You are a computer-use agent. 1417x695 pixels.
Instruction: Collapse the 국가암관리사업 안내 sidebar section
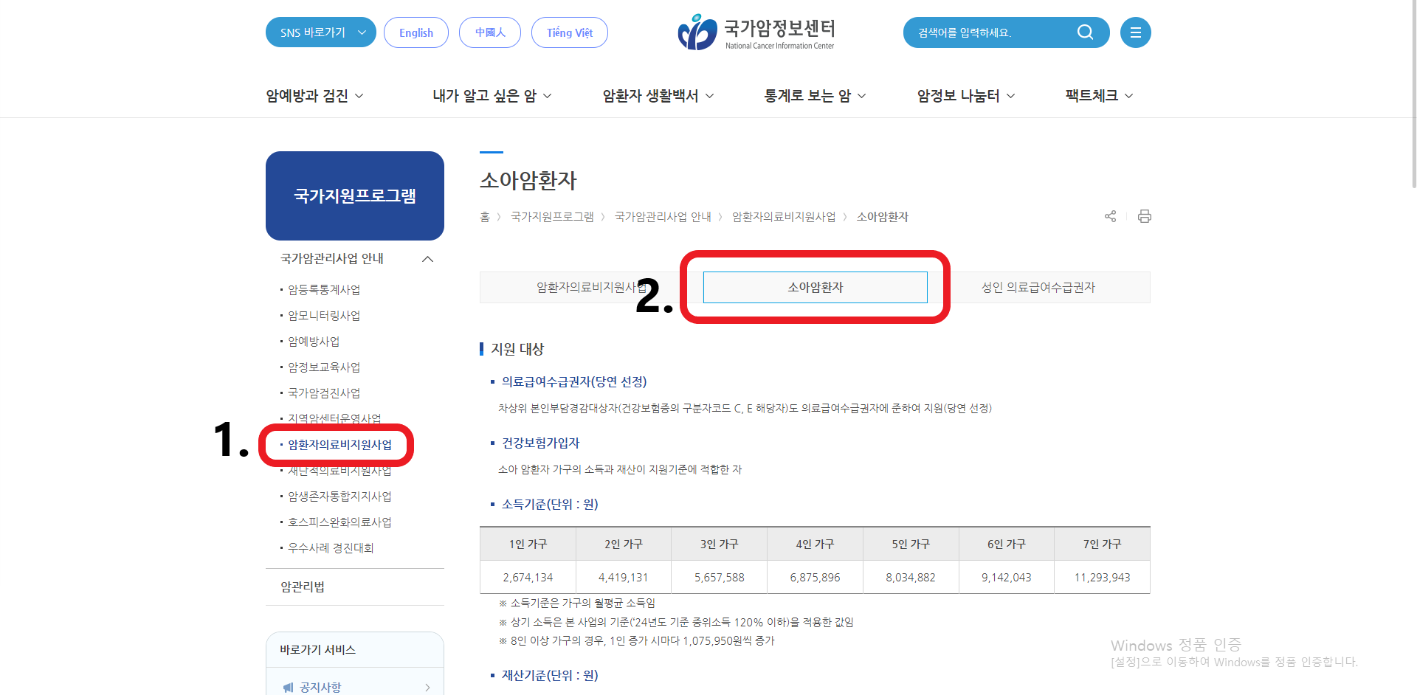click(x=427, y=258)
